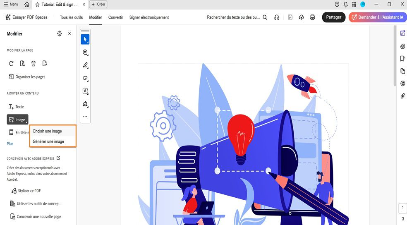This screenshot has height=225, width=407.
Task: Click the Créer new tab button
Action: [x=98, y=5]
